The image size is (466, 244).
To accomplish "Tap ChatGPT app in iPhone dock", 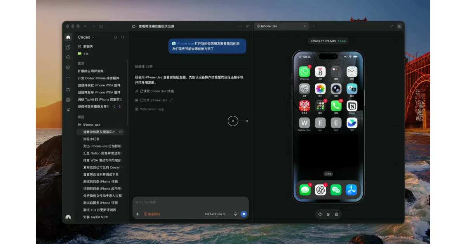I will pos(320,190).
